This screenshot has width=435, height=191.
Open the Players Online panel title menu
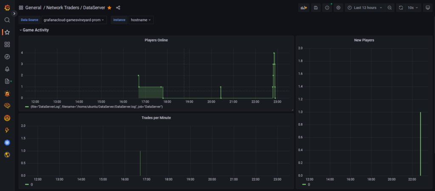tap(156, 40)
